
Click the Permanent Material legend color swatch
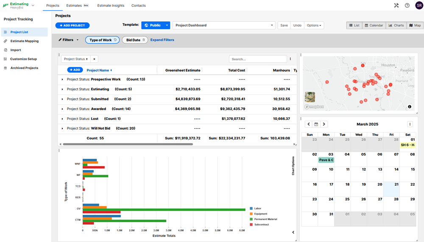(251, 219)
